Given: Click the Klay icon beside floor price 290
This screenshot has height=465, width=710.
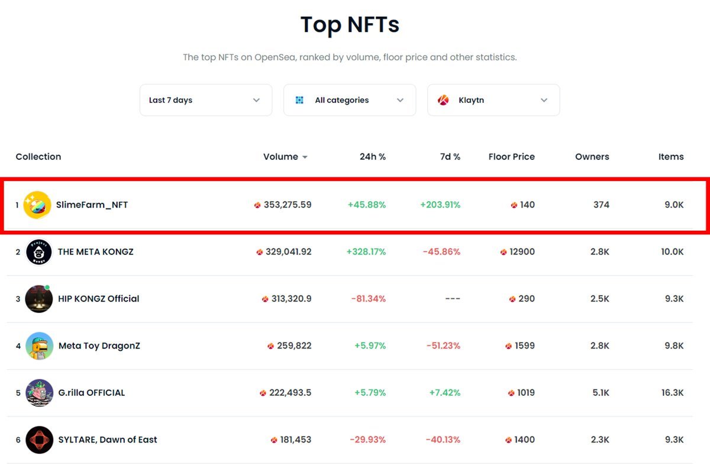Looking at the screenshot, I should click(512, 299).
